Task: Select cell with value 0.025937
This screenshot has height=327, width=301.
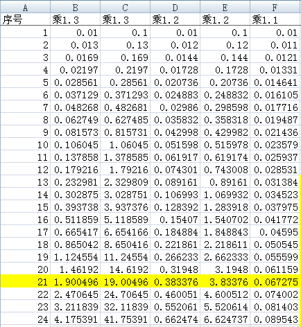Action: tap(275, 157)
